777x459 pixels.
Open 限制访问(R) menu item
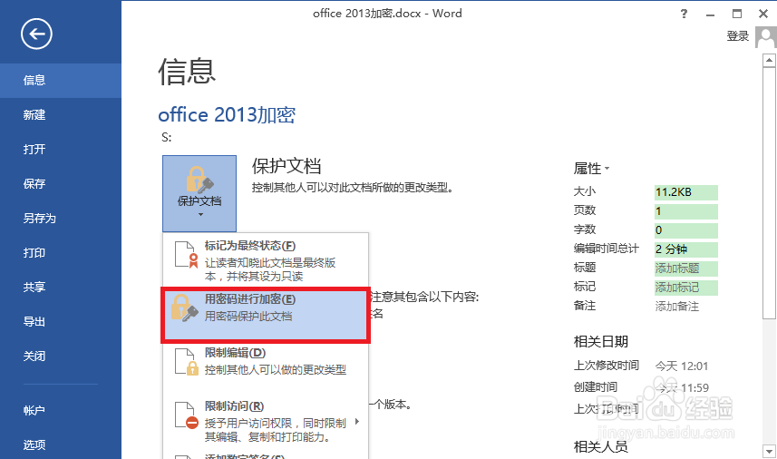267,421
